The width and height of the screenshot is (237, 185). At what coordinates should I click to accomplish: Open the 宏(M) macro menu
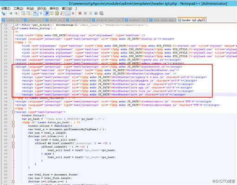[30, 8]
